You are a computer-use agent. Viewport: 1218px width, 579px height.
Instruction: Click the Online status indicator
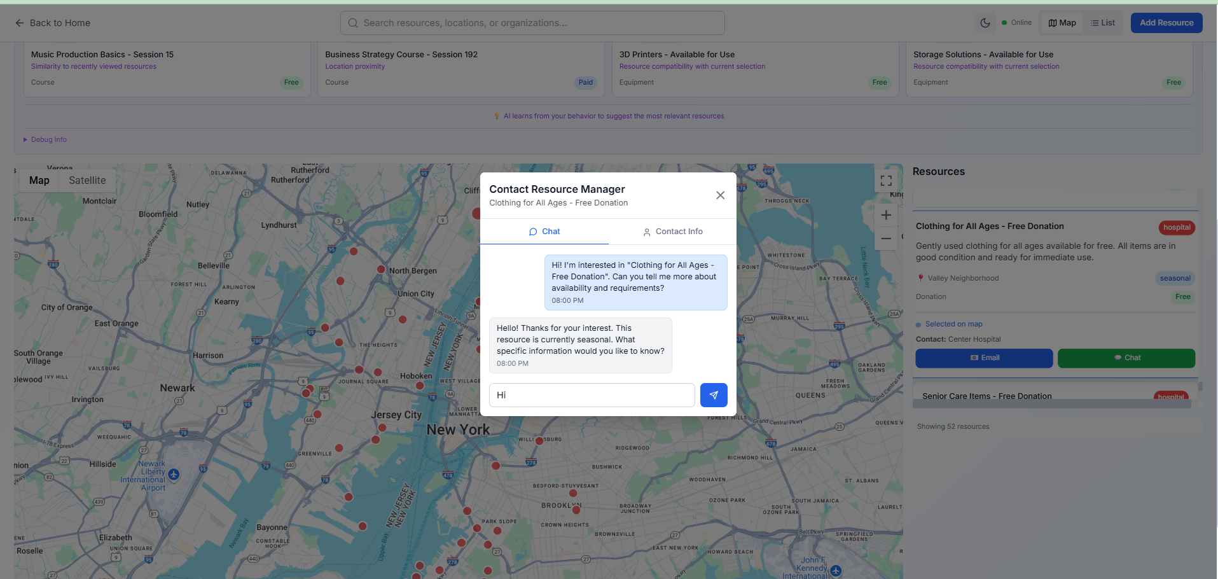[1016, 23]
